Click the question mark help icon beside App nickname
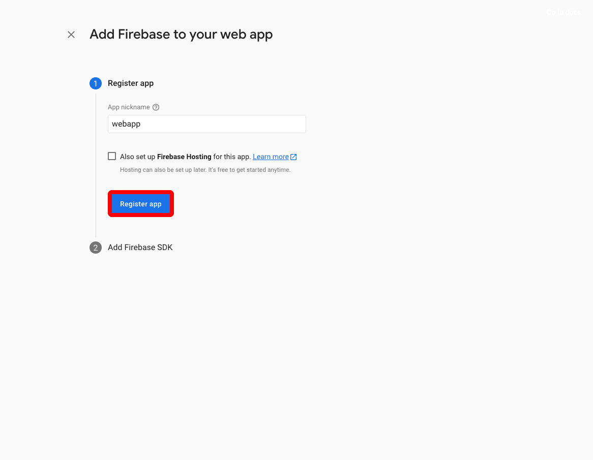The height and width of the screenshot is (460, 593). [156, 107]
